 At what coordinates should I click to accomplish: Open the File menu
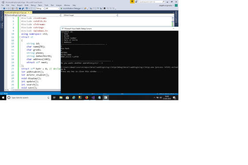2,5
